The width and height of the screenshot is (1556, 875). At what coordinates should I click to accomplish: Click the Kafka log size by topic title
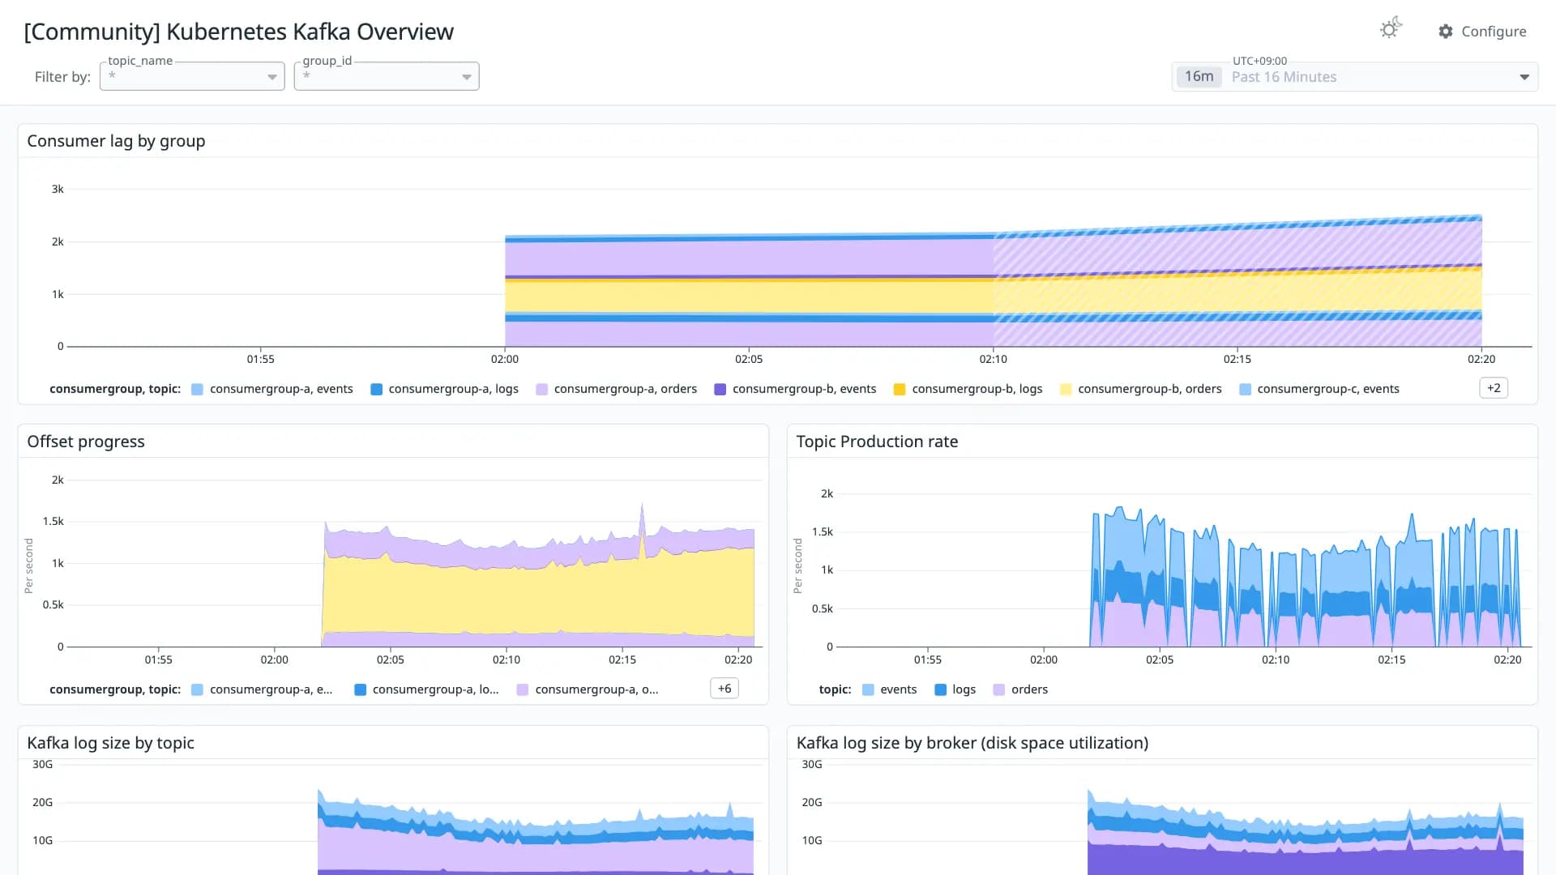pyautogui.click(x=110, y=743)
